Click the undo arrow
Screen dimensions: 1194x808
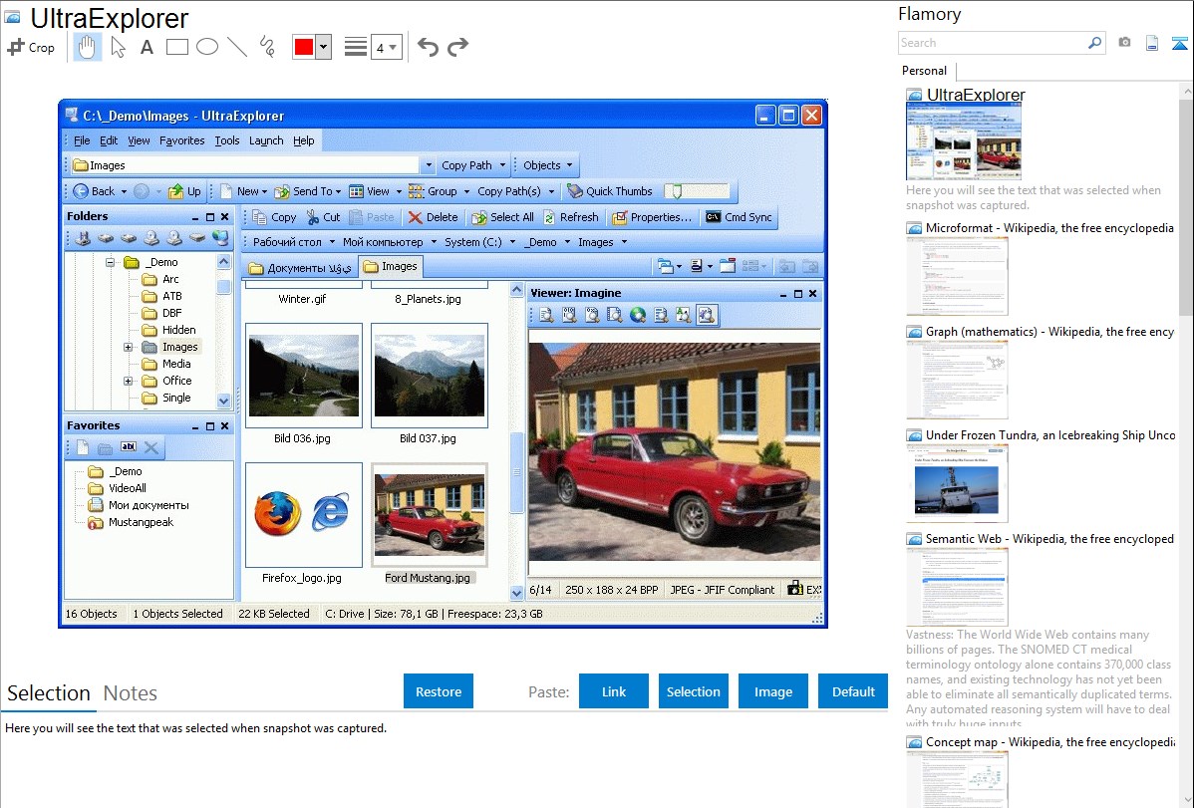coord(428,47)
